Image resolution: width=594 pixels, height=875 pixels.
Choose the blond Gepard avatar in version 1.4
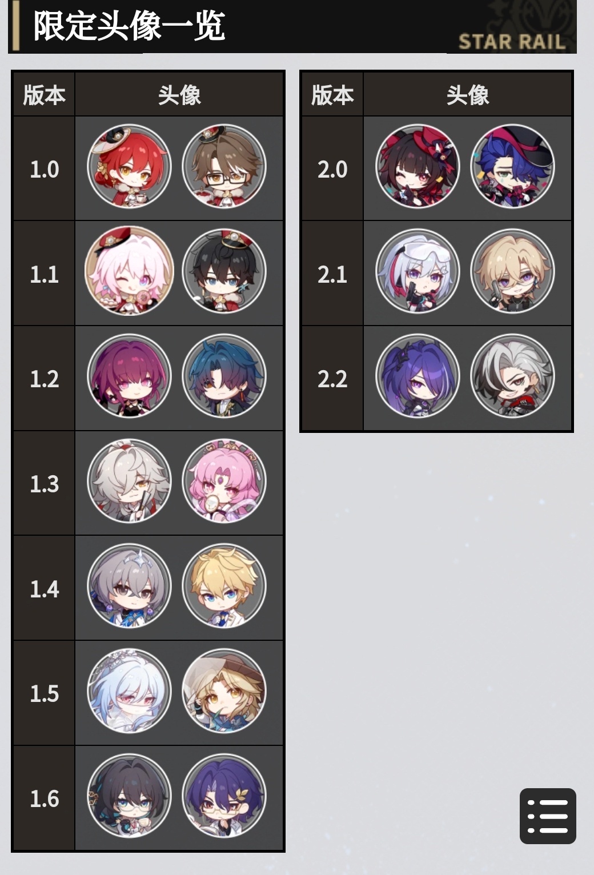(224, 587)
